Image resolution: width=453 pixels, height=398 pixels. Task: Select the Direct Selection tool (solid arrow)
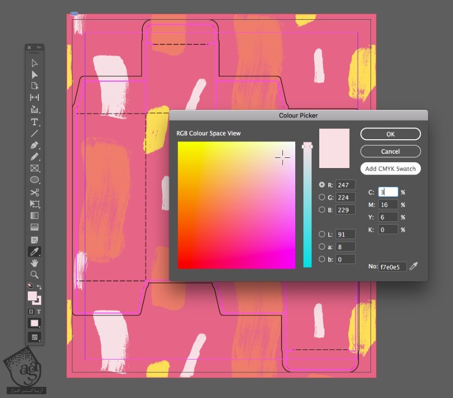[x=35, y=75]
